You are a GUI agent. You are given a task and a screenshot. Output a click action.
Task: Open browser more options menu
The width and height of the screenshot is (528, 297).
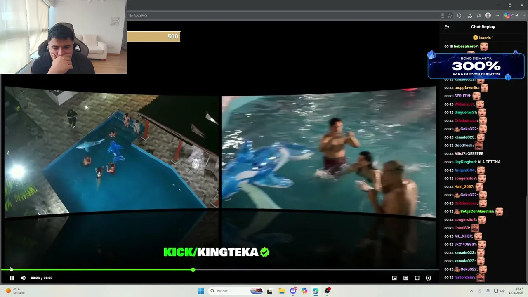click(x=497, y=16)
